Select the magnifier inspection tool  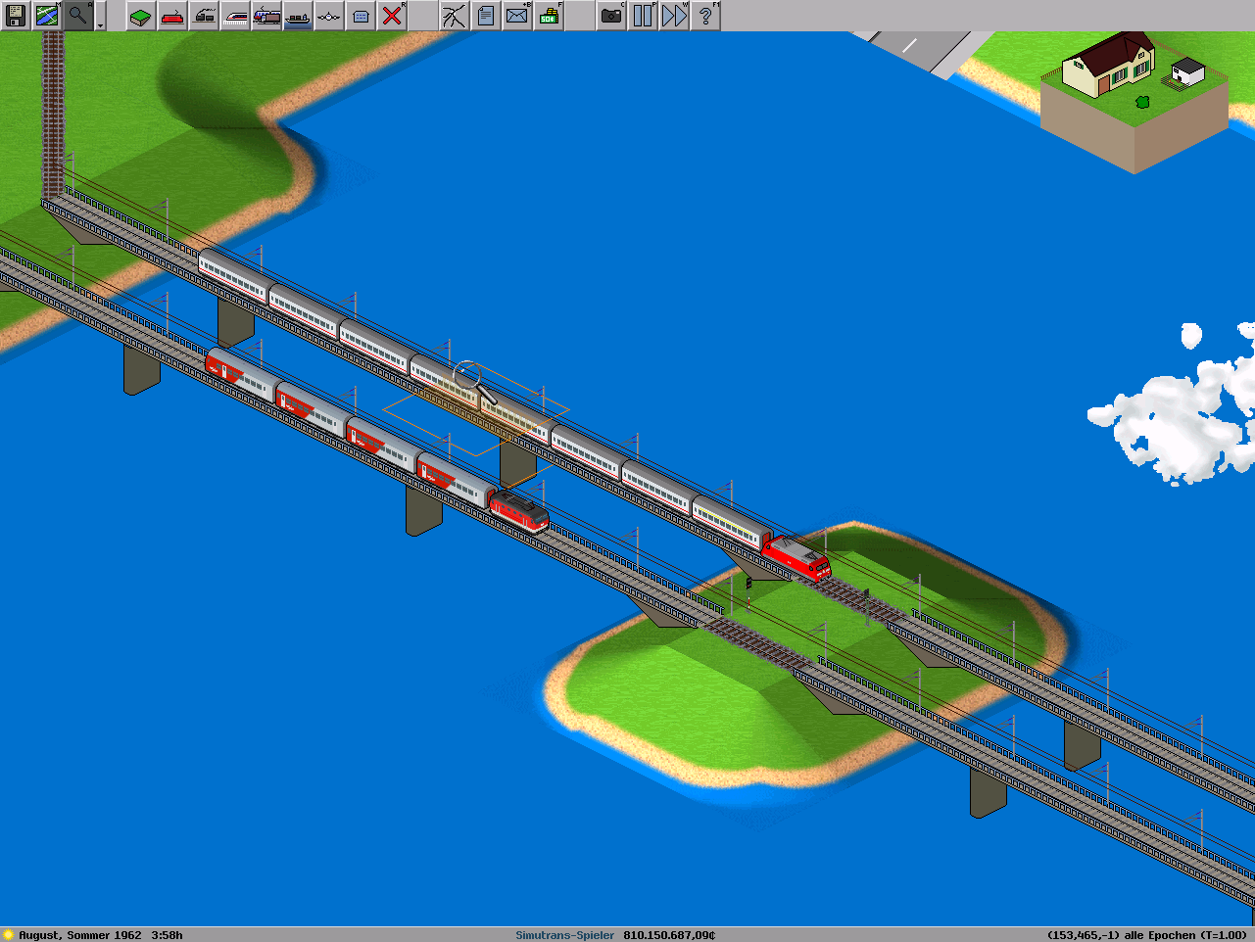pyautogui.click(x=77, y=16)
